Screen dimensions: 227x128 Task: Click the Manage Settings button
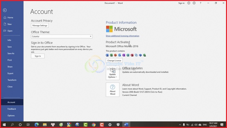coord(40,26)
